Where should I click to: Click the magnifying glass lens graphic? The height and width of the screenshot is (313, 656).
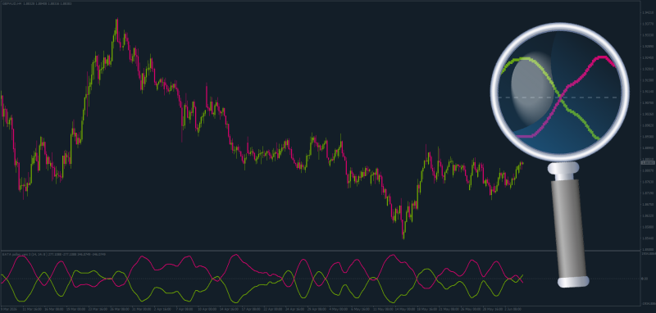(x=559, y=92)
